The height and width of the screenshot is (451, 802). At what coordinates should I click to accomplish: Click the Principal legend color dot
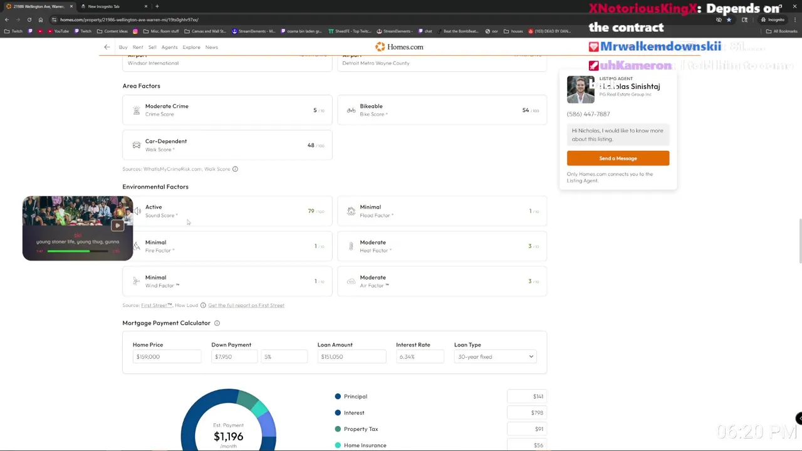pos(338,397)
